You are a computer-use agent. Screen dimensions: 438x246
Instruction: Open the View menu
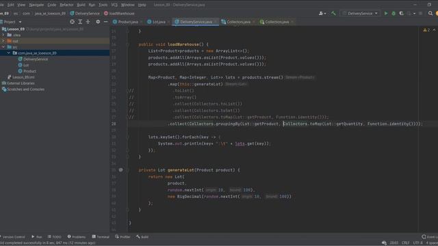coord(21,5)
